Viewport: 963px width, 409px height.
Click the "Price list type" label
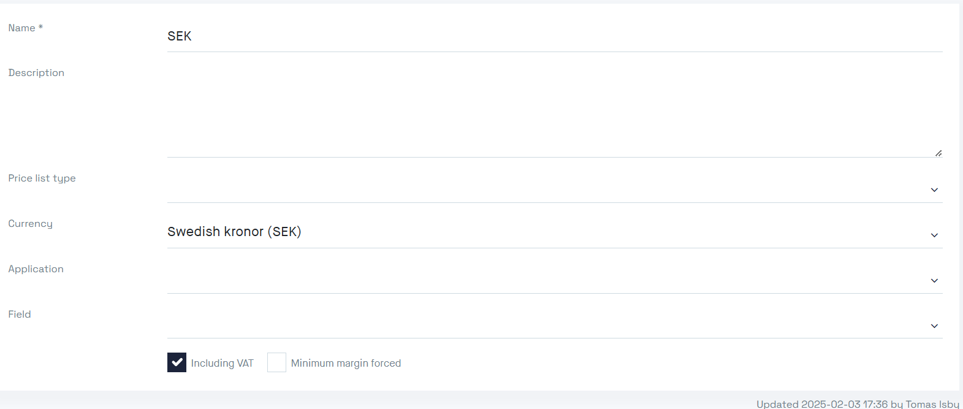42,178
